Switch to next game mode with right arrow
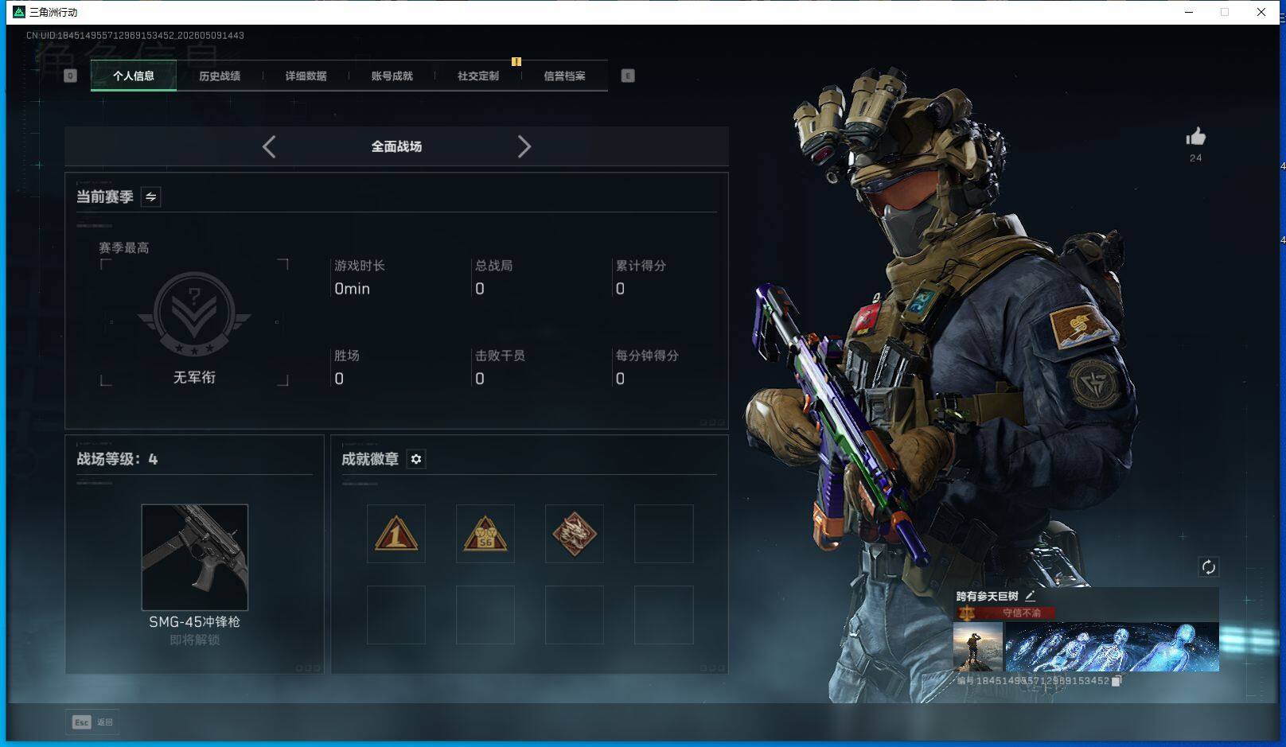 point(524,146)
